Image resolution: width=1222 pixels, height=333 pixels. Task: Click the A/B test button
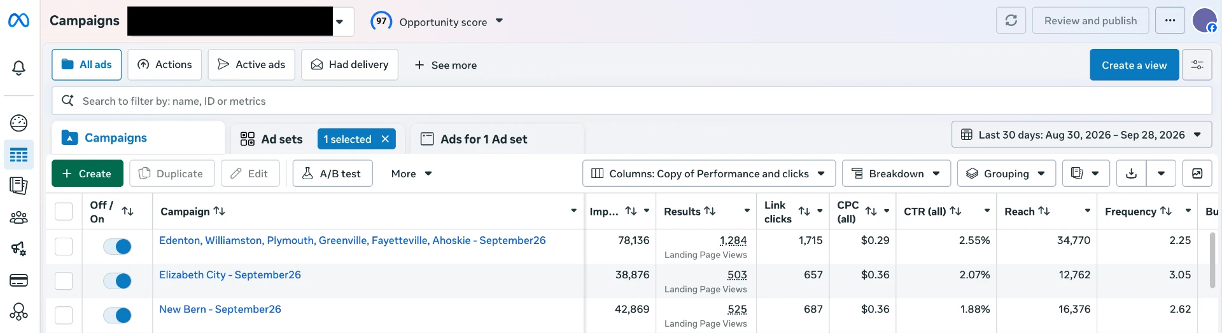coord(332,173)
